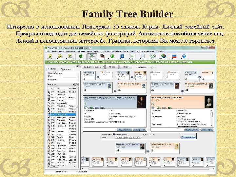
Task: Click Екатерина II portrait thumbnail
Action: coord(209,102)
